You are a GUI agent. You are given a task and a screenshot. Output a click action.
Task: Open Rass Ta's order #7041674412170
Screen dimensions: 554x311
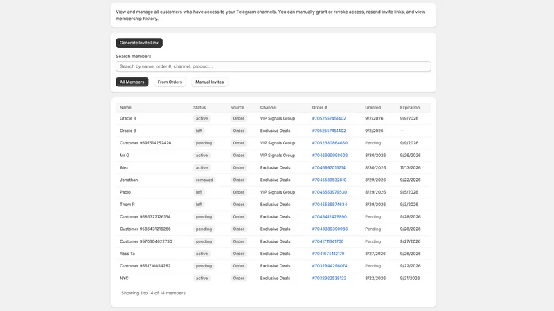(x=328, y=254)
